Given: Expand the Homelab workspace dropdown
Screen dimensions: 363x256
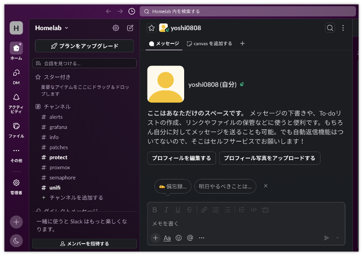Looking at the screenshot, I should coord(52,28).
